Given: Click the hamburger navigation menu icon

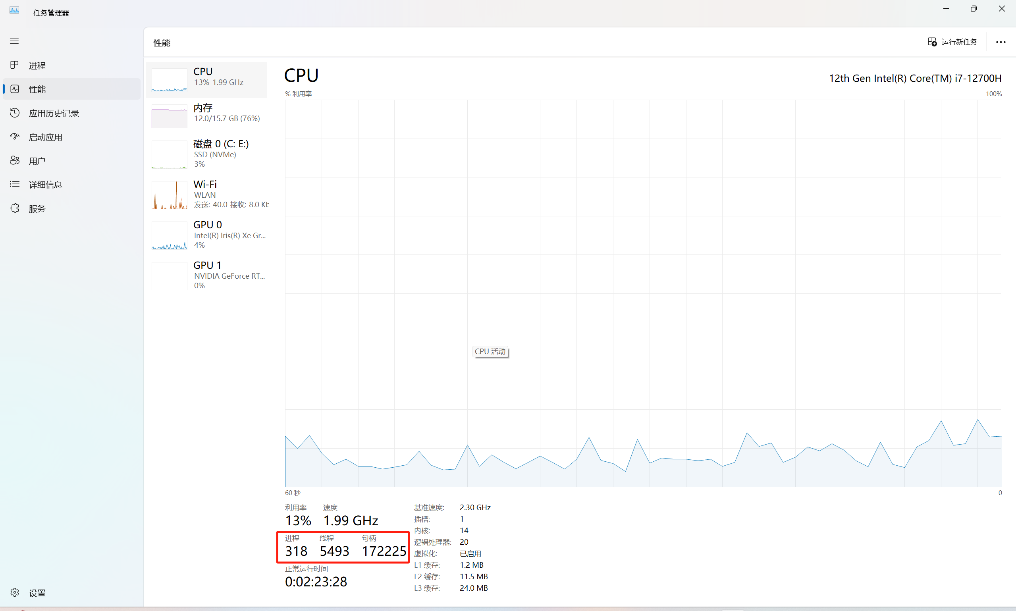Looking at the screenshot, I should (x=14, y=41).
